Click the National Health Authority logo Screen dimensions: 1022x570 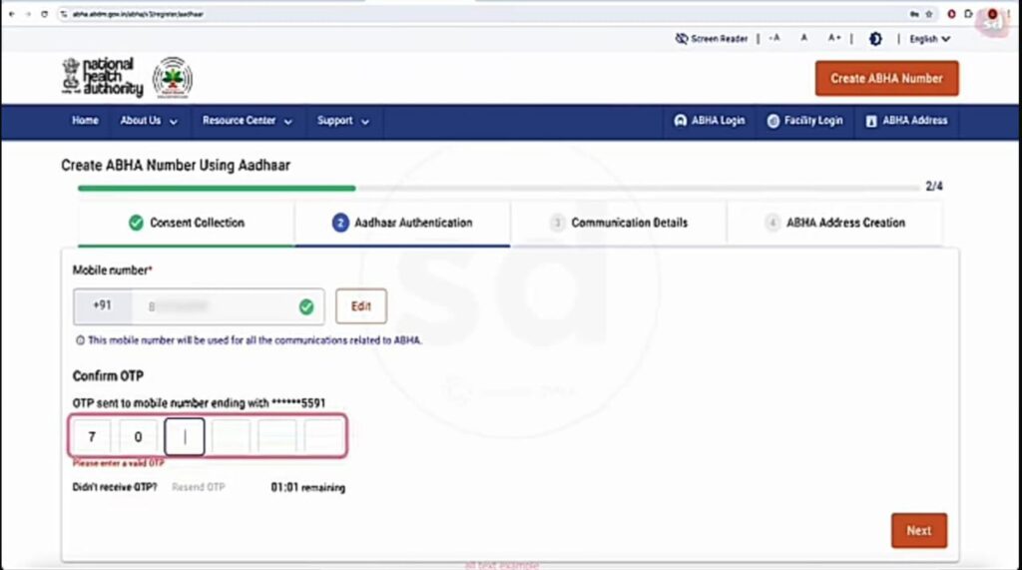(x=103, y=78)
